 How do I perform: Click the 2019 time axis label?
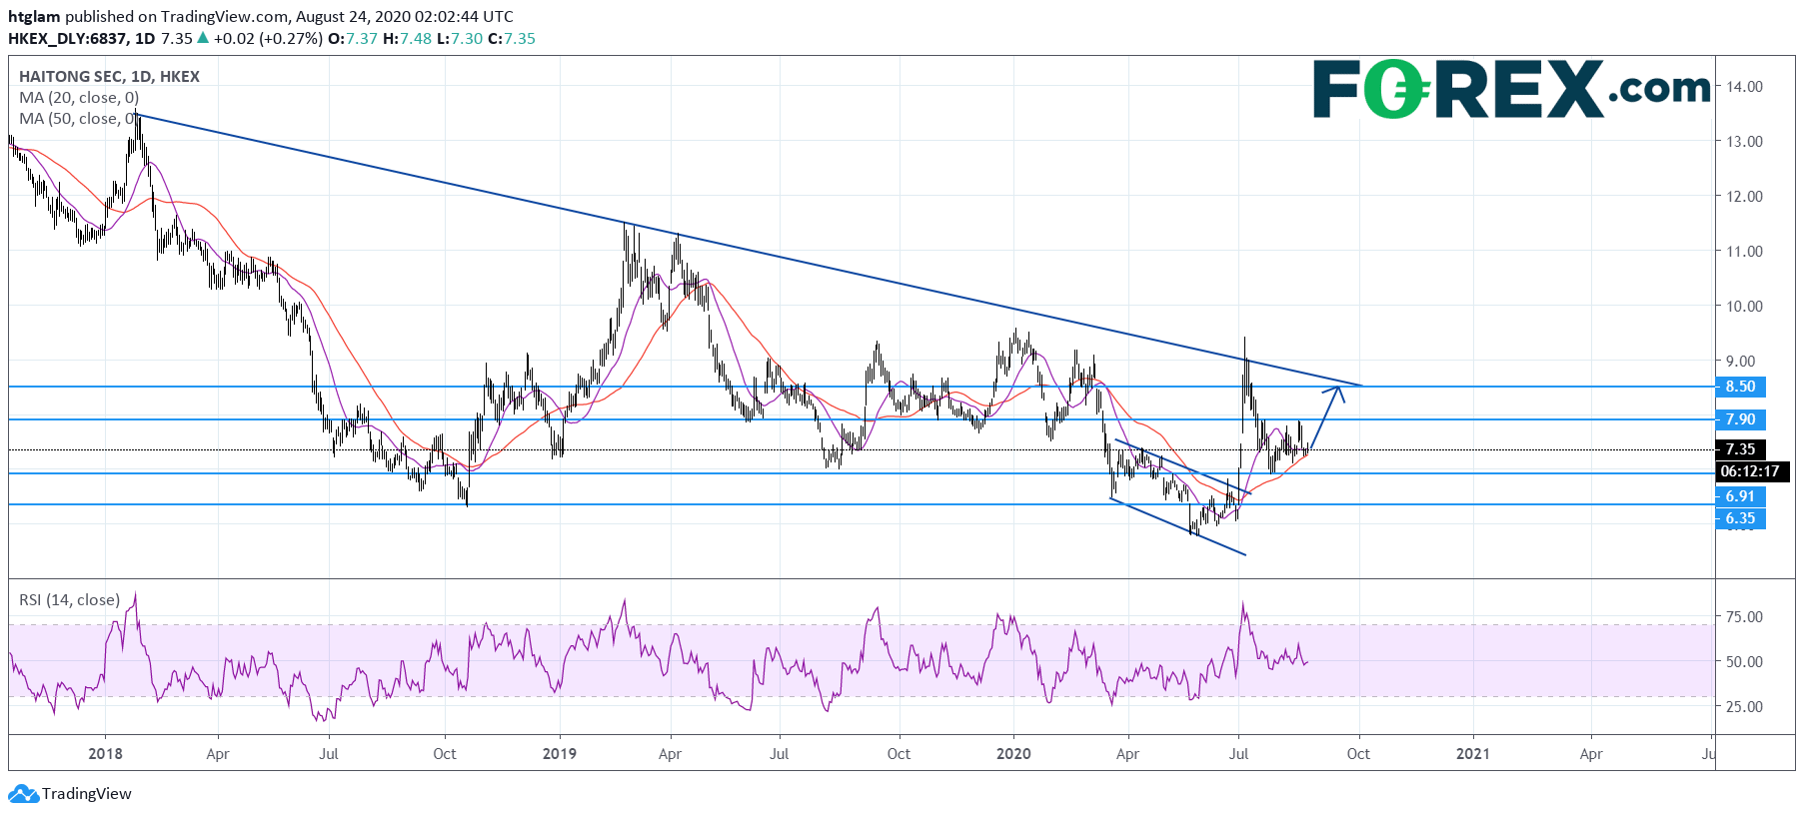[560, 754]
